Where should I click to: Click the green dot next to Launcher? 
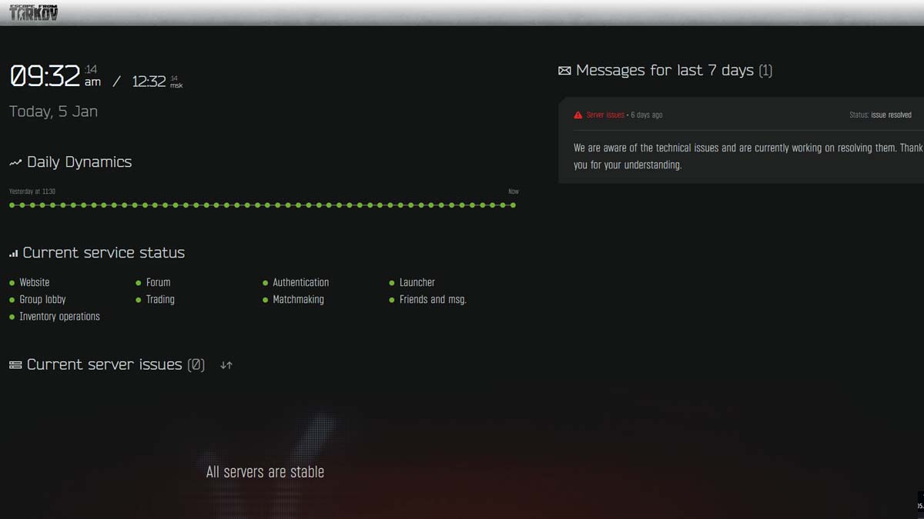coord(393,282)
